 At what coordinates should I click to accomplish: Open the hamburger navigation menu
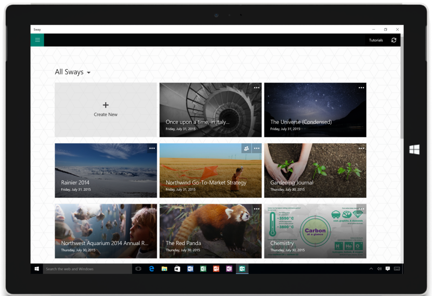[x=37, y=40]
